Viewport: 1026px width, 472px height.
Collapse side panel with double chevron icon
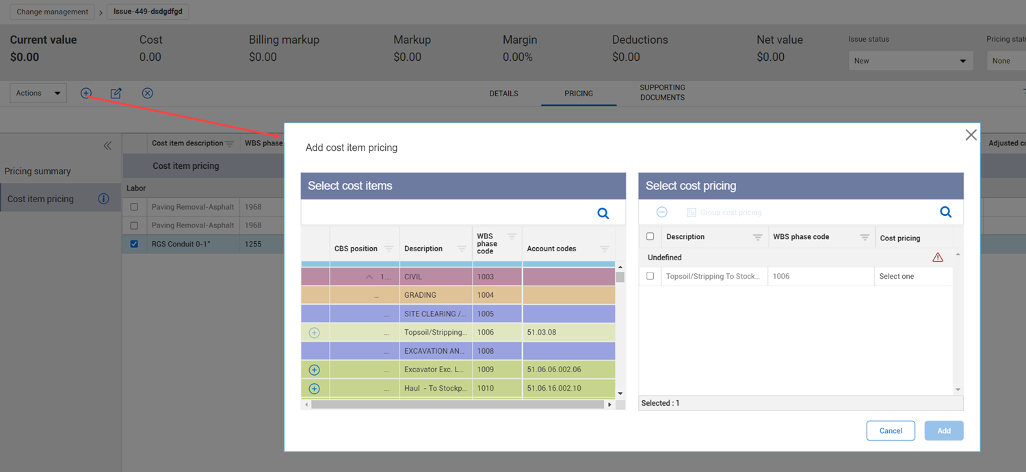[x=107, y=145]
